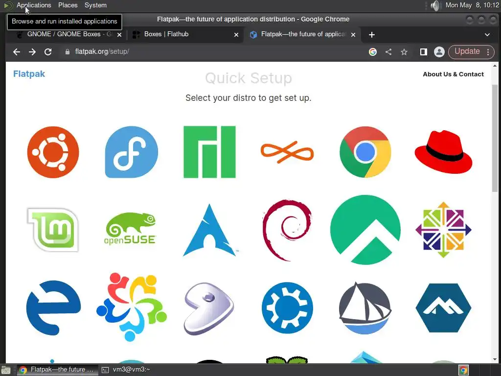501x376 pixels.
Task: Select the Fedora distro logo
Action: click(x=131, y=152)
